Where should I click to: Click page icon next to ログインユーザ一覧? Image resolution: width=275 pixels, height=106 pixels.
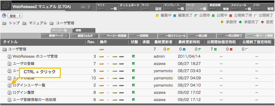[x=9, y=85]
